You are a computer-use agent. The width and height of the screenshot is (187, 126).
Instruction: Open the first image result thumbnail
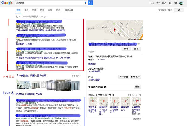(x=24, y=85)
